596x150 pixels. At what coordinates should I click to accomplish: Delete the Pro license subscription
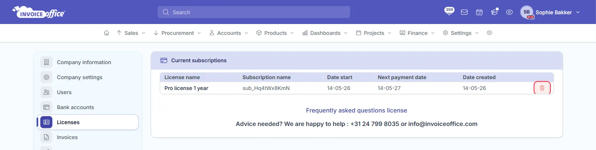pyautogui.click(x=542, y=88)
